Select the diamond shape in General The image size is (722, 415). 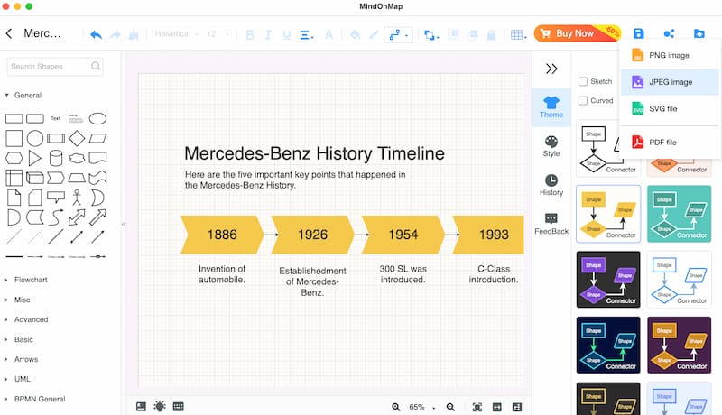click(x=77, y=138)
